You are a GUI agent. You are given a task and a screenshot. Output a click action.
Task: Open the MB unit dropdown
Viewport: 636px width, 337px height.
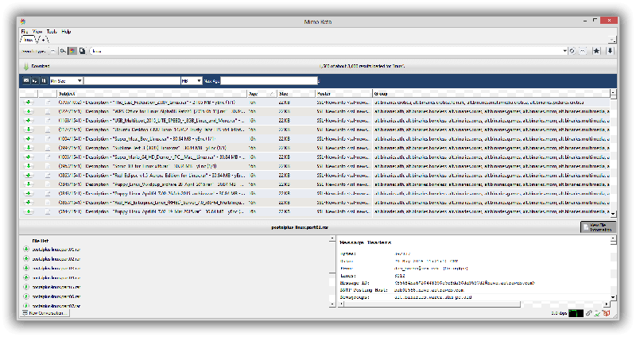pos(191,81)
